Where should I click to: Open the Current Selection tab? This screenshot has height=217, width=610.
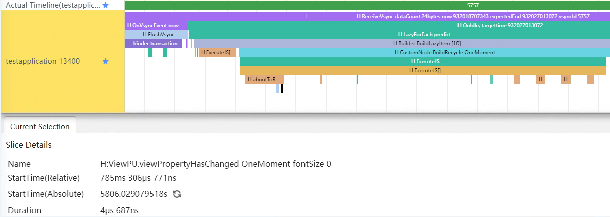(x=40, y=127)
